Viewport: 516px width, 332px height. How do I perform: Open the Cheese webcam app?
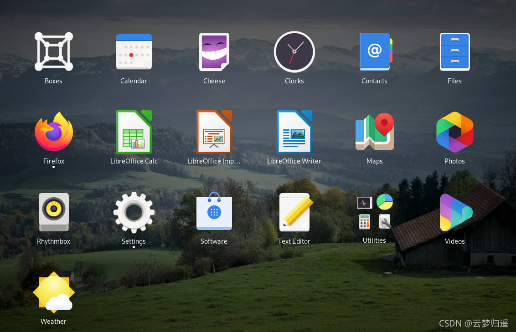214,51
